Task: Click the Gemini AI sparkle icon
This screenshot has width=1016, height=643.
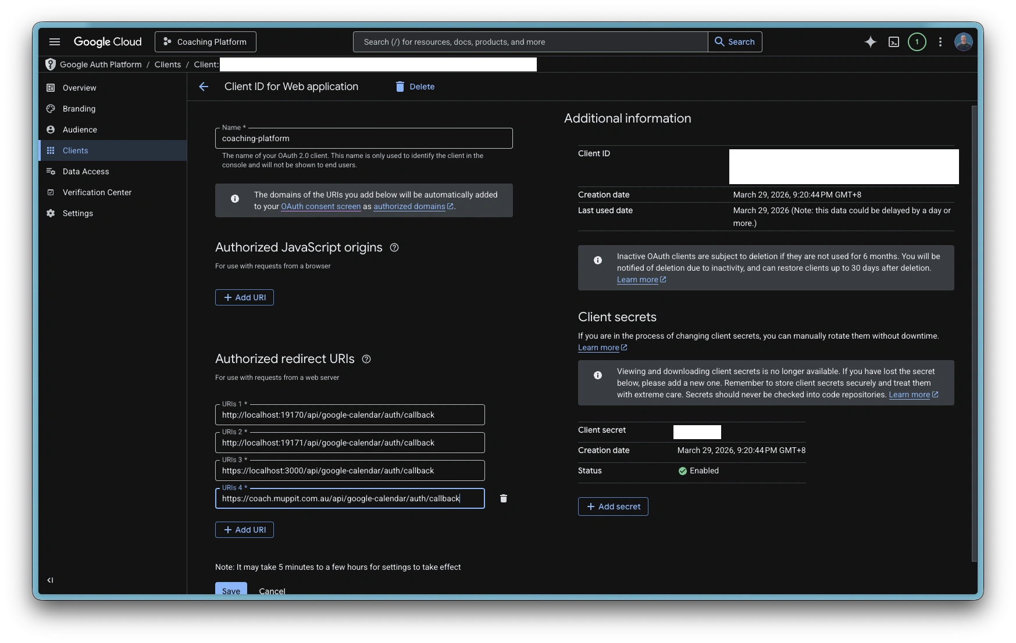Action: click(870, 42)
